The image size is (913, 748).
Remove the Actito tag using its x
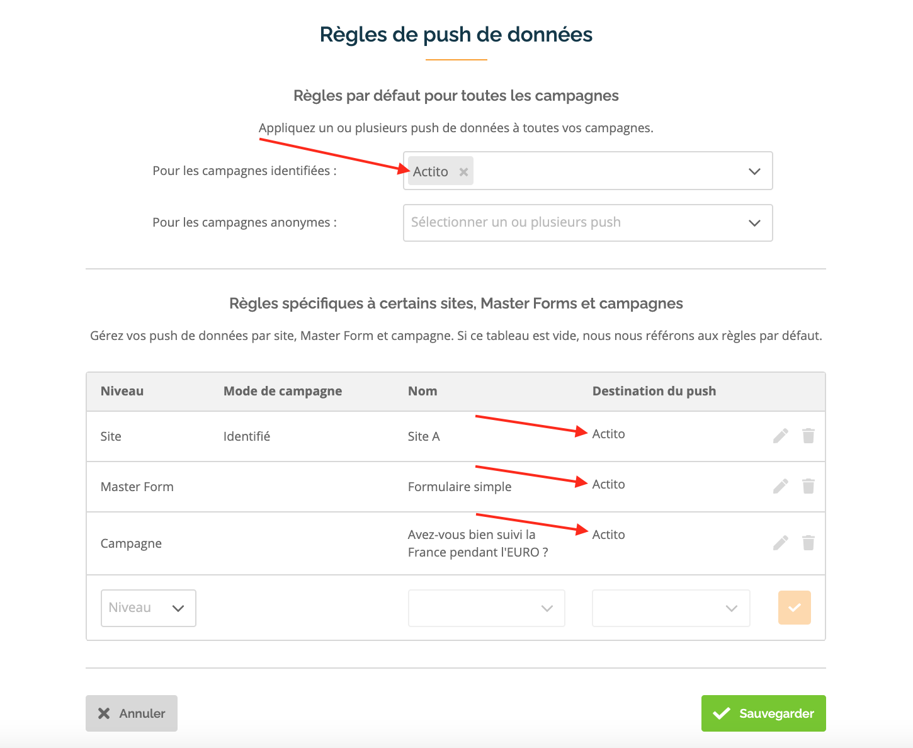click(x=463, y=172)
